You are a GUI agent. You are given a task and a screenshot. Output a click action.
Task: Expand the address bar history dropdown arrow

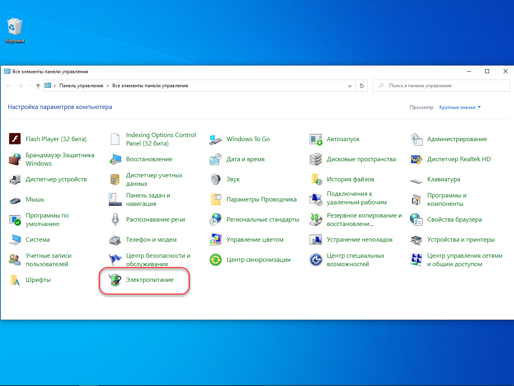point(350,86)
